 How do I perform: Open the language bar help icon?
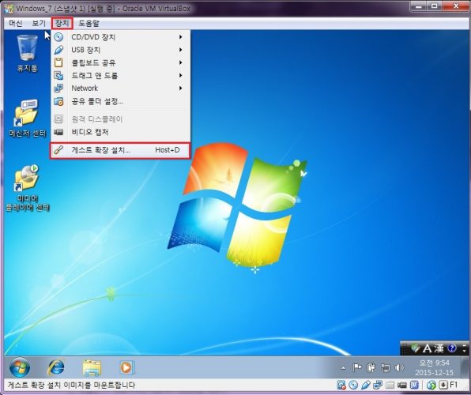click(452, 348)
